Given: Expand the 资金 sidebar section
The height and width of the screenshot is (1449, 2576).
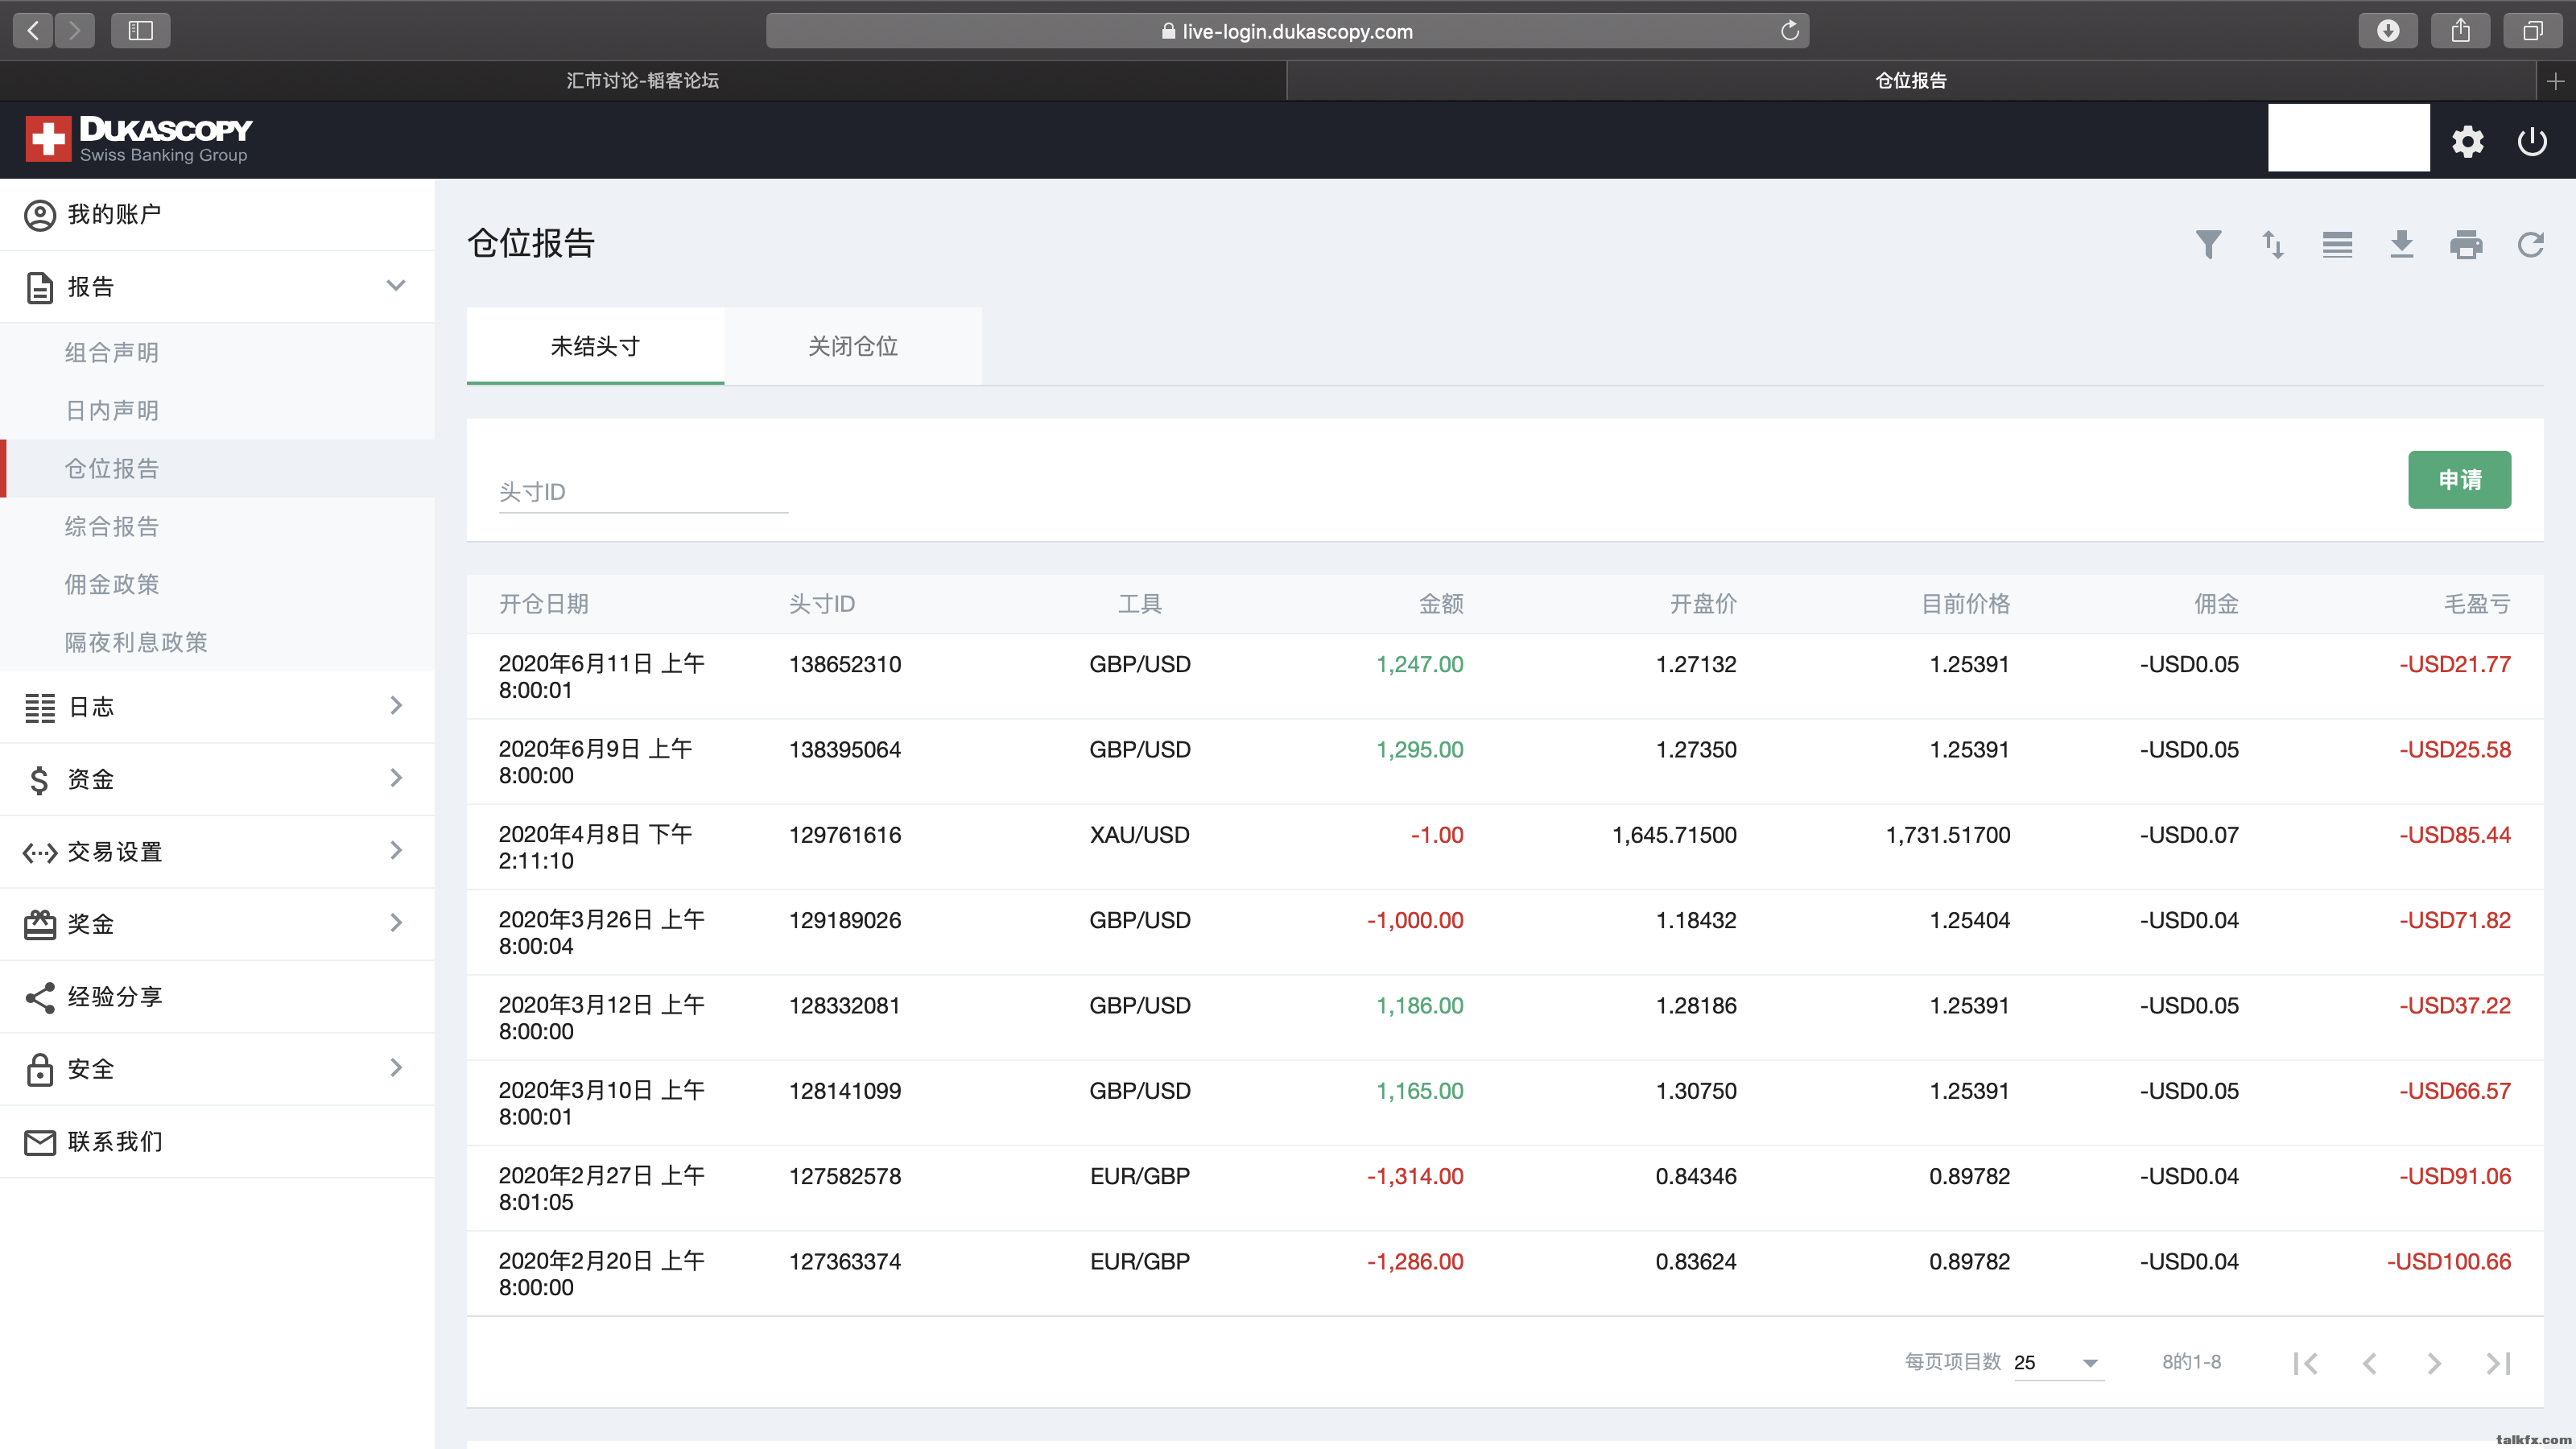Looking at the screenshot, I should coord(217,779).
